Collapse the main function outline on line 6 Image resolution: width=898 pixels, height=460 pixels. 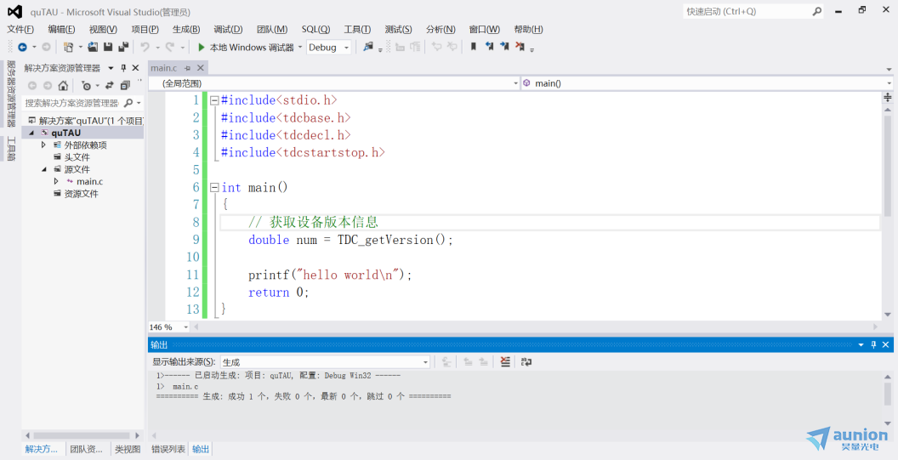pyautogui.click(x=214, y=187)
